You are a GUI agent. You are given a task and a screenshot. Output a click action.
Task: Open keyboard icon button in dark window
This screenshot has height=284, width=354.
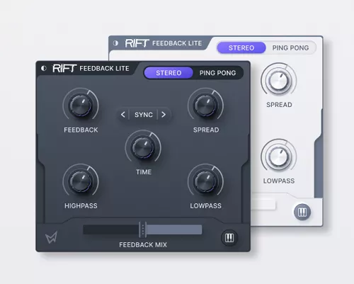229,238
